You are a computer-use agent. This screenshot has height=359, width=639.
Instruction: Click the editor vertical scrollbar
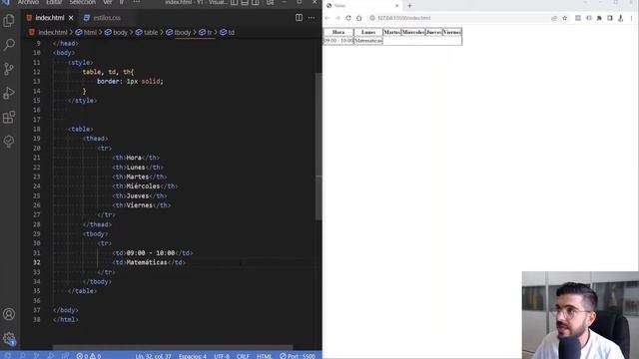coord(319,147)
